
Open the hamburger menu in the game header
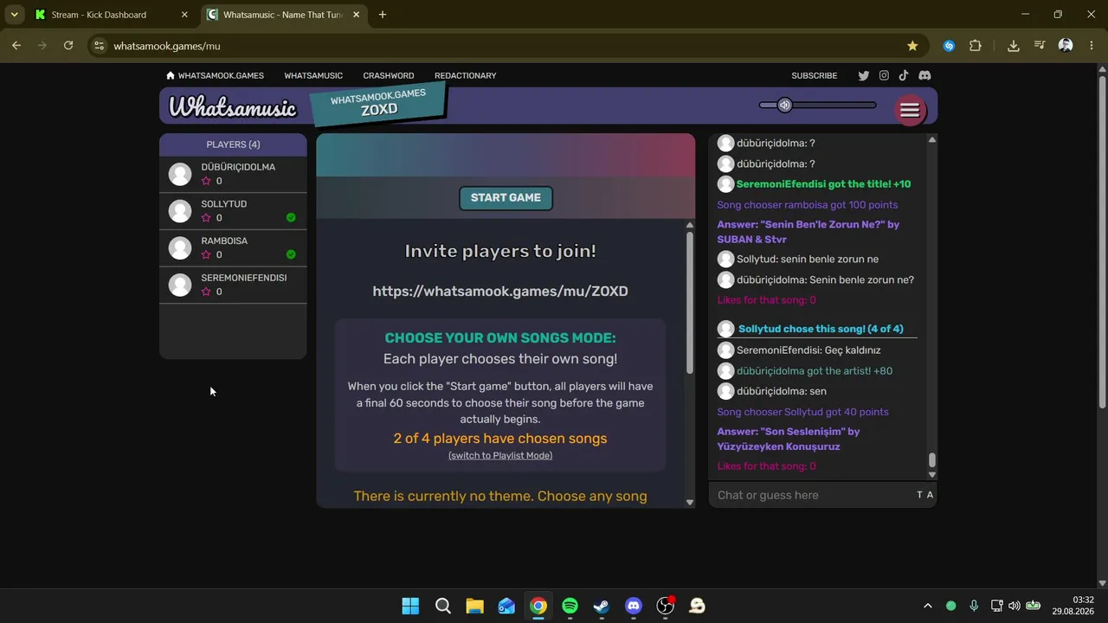[910, 110]
